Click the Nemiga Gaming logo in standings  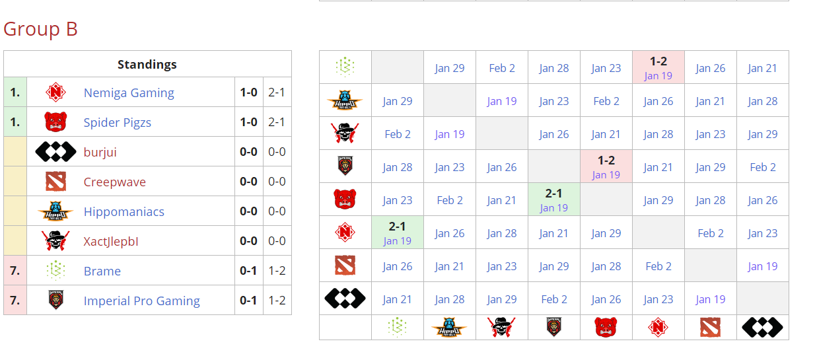tap(55, 92)
